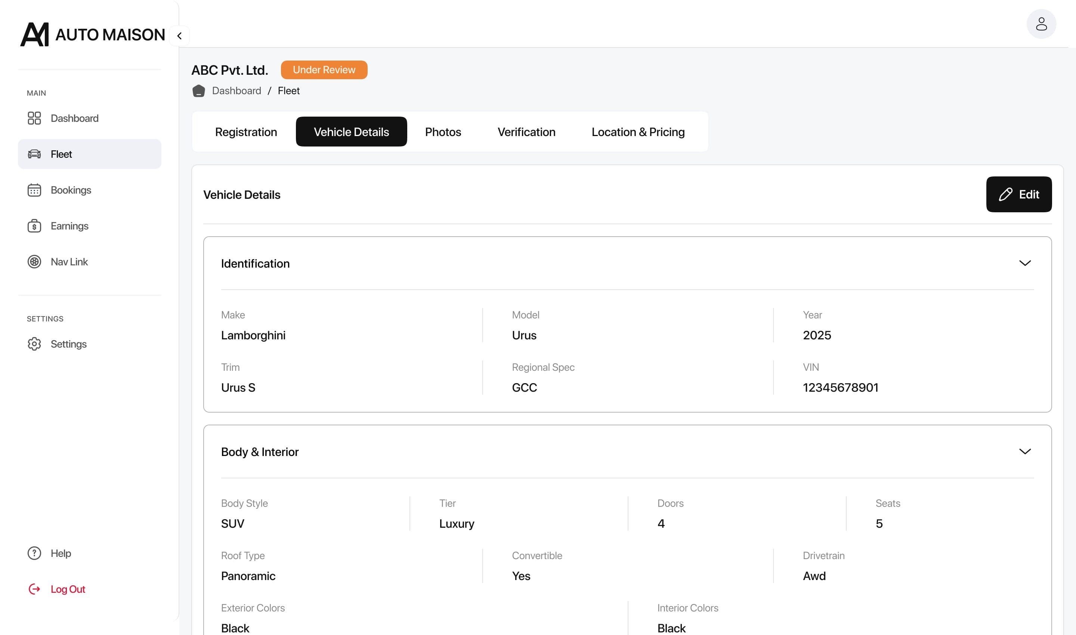Screen dimensions: 1076x635
Task: Click the Auto Maison logo icon
Action: click(x=35, y=34)
